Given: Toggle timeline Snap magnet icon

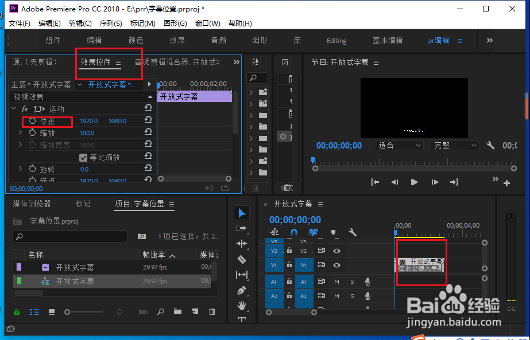Looking at the screenshot, I should 294,232.
